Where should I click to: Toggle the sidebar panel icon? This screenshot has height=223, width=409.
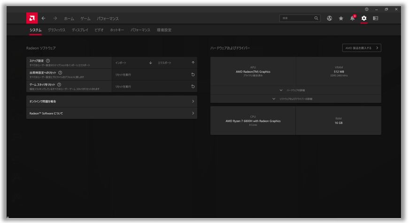tap(376, 18)
